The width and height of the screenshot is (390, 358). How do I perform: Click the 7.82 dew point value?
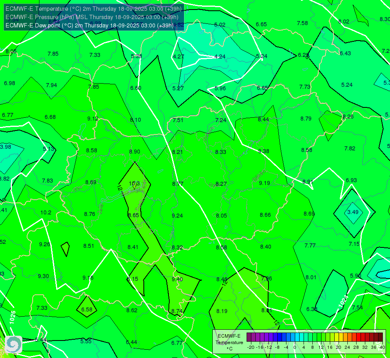(x=350, y=148)
